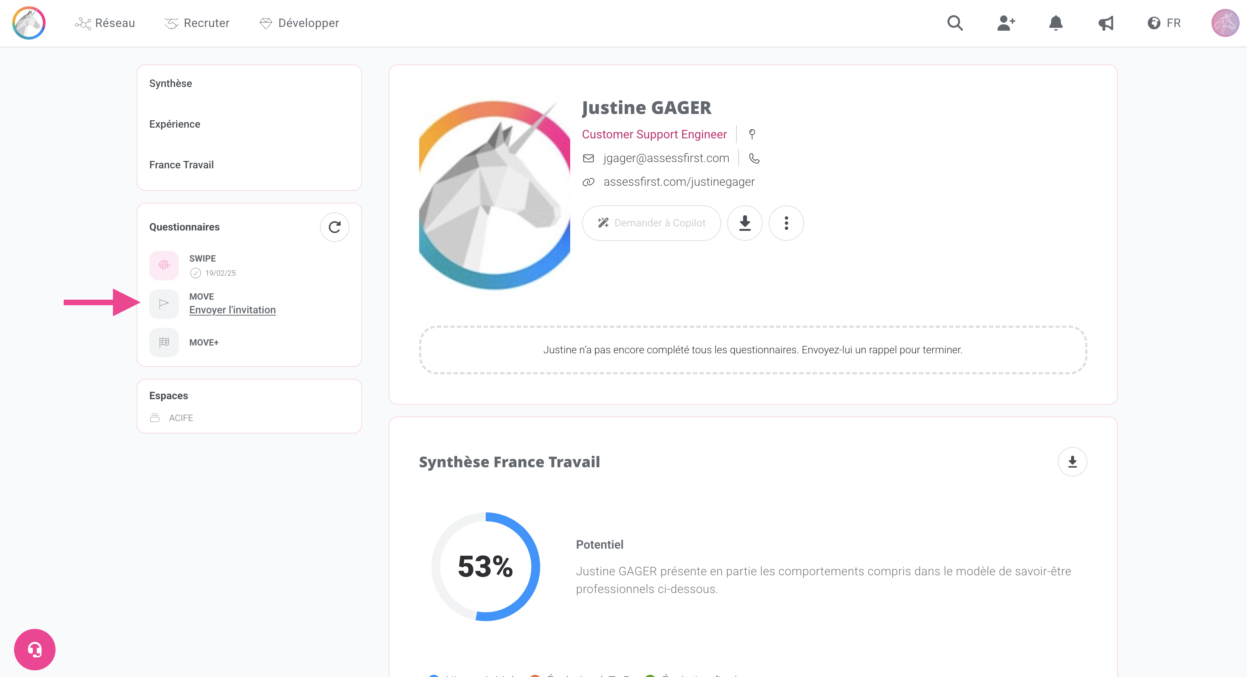Image resolution: width=1247 pixels, height=677 pixels.
Task: Go to the France Travail section
Action: (181, 164)
